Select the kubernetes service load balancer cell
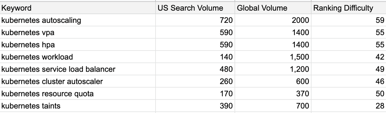Image resolution: width=386 pixels, height=113 pixels. click(x=78, y=69)
